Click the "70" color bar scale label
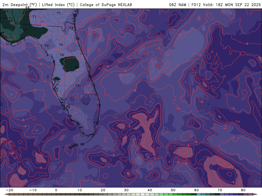This screenshot has height=196, width=262. coord(220,190)
